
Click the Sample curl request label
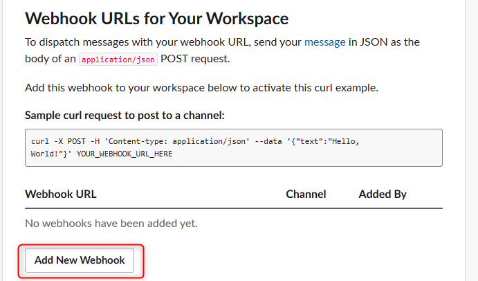click(x=125, y=116)
